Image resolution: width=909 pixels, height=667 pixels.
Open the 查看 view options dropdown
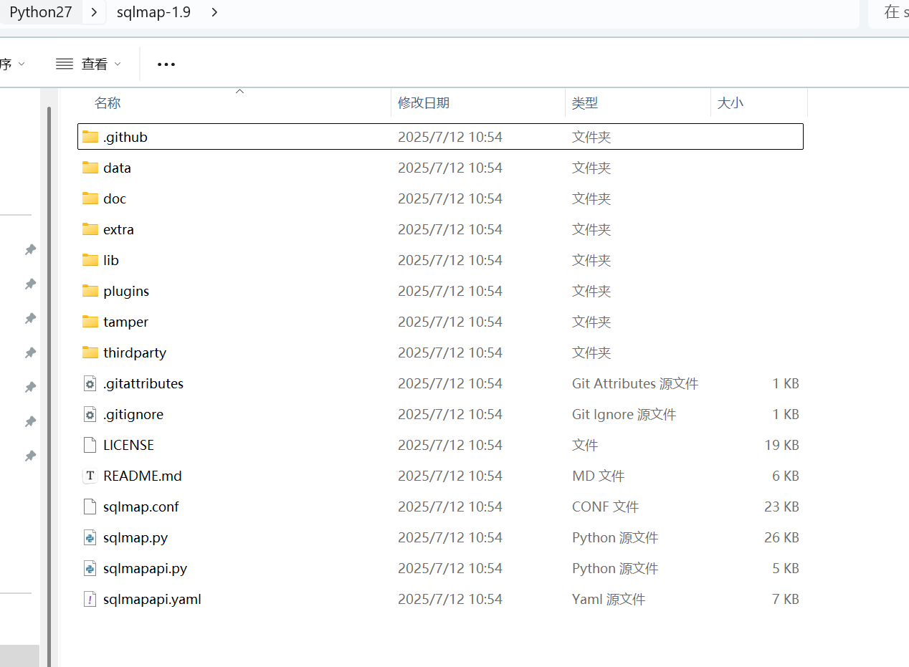[88, 64]
